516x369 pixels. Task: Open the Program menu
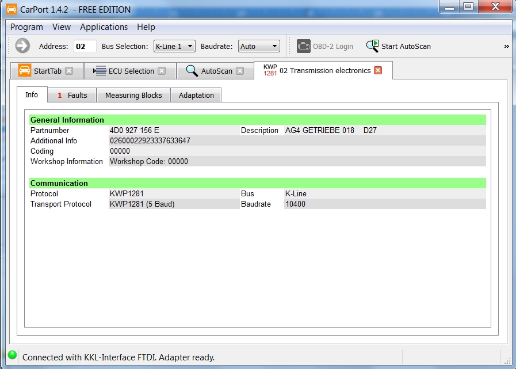click(26, 27)
